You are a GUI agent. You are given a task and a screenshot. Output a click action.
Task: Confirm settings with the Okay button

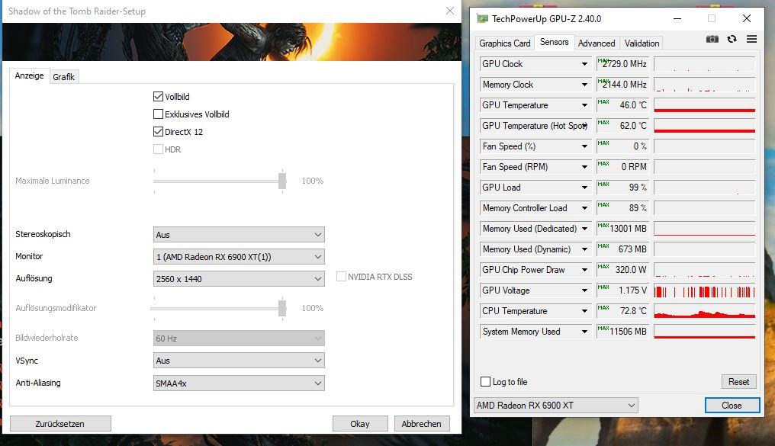360,424
